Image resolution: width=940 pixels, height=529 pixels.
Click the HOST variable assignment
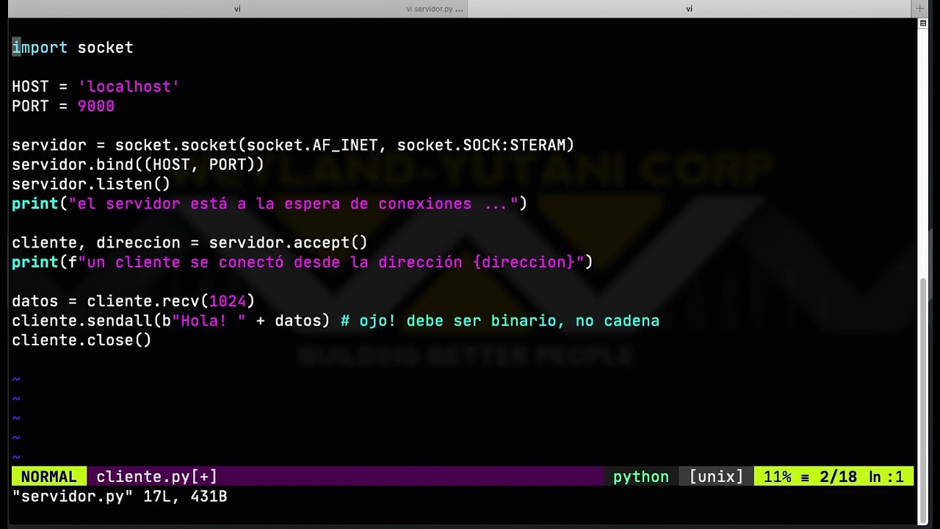coord(96,87)
